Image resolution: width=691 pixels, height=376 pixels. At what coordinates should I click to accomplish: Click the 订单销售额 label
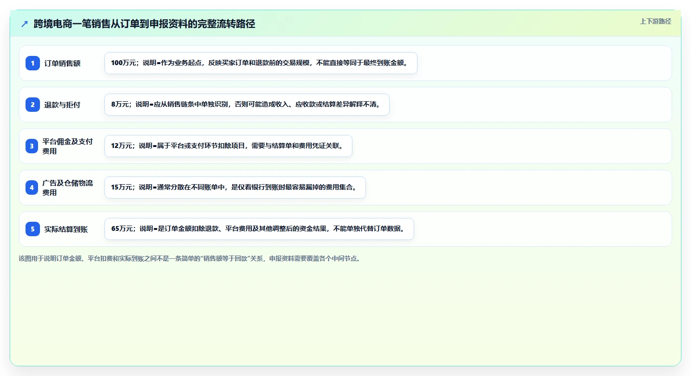pos(63,63)
